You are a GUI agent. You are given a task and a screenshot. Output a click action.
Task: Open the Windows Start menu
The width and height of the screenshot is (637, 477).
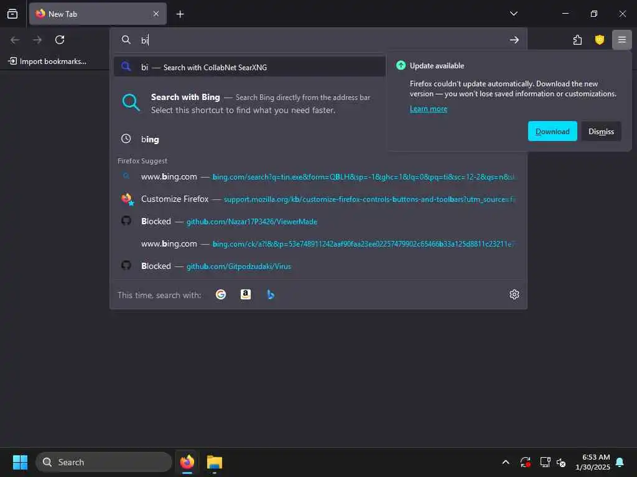20,462
